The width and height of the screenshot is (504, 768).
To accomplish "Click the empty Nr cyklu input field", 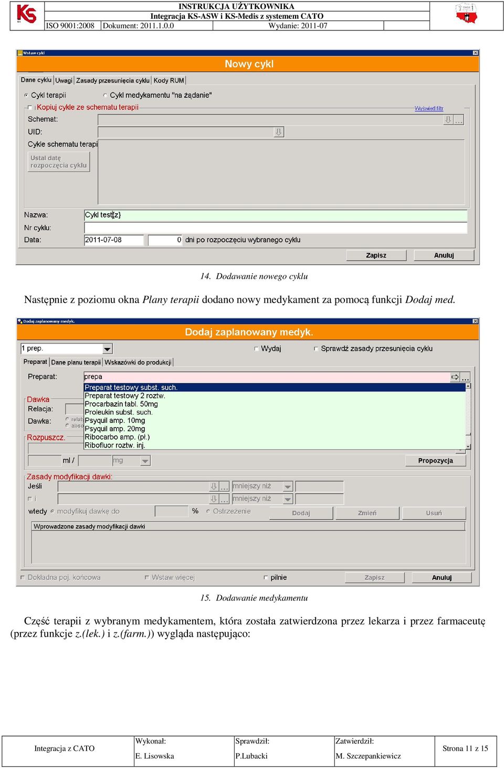I will click(276, 227).
